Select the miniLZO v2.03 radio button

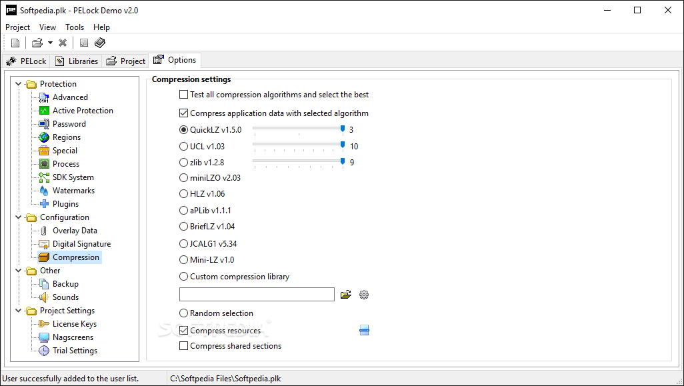pos(183,178)
